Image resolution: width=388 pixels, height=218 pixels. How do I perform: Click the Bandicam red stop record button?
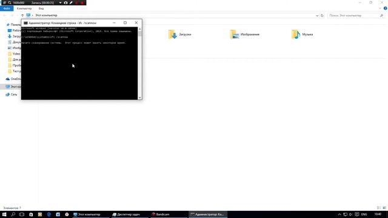click(82, 2)
